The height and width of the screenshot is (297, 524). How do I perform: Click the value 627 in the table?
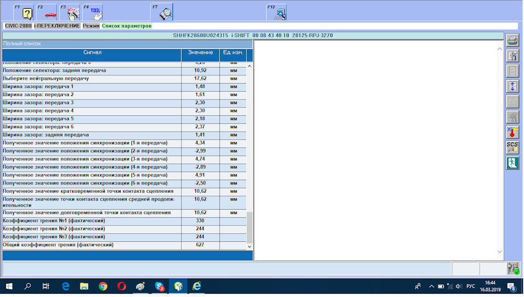[200, 245]
